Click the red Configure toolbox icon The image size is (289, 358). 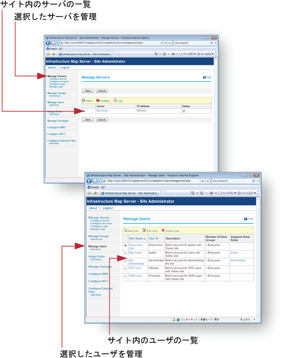tap(98, 101)
